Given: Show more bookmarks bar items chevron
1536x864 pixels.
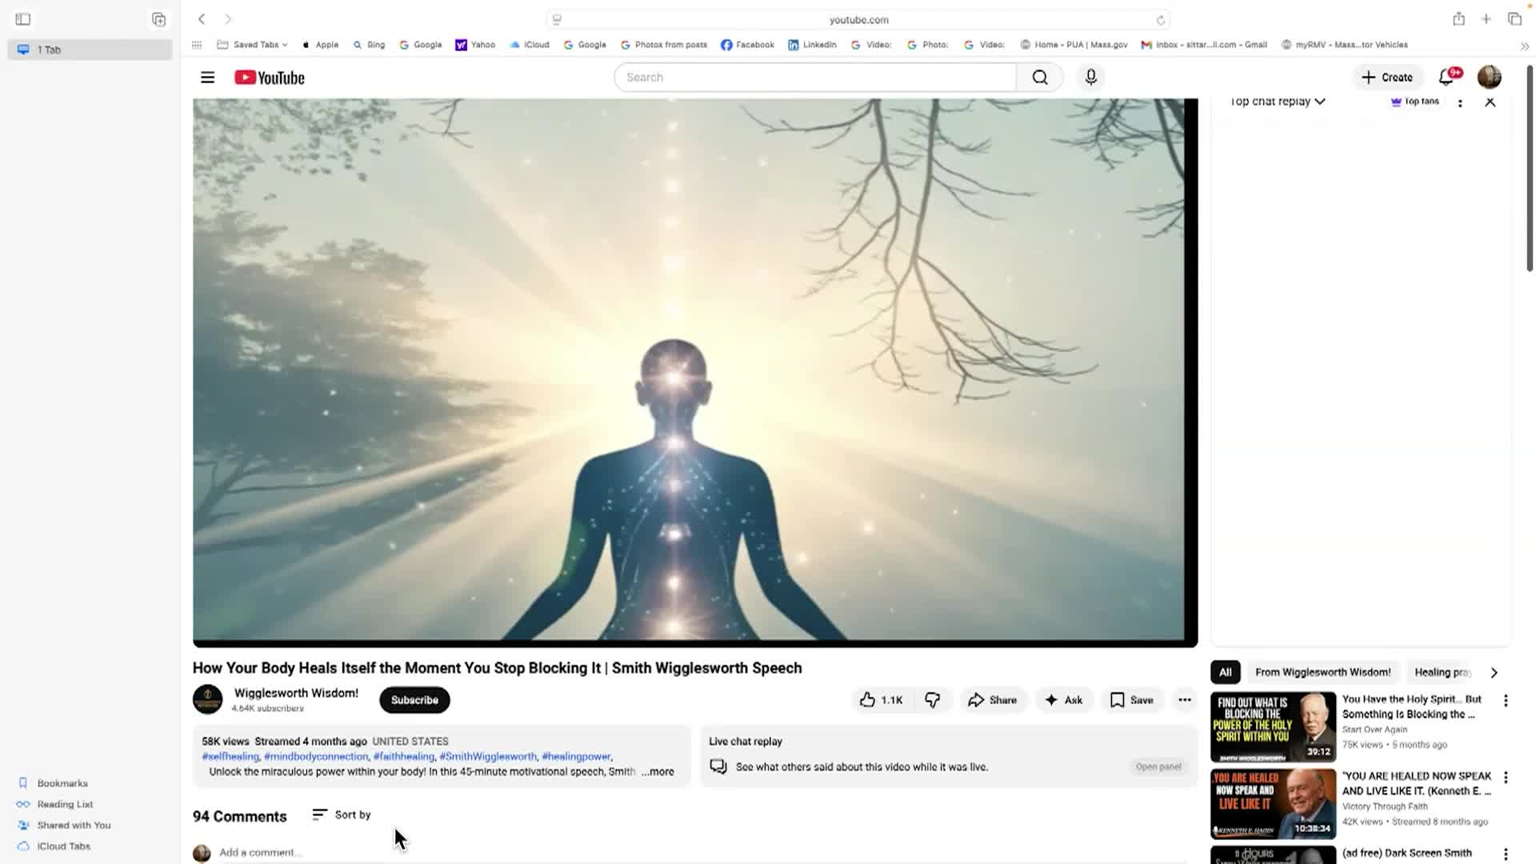Looking at the screenshot, I should (x=1524, y=46).
